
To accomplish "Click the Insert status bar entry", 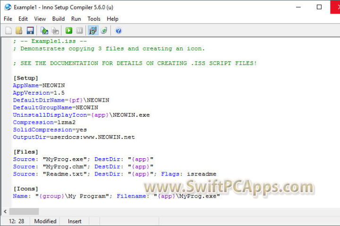I will point(75,221).
